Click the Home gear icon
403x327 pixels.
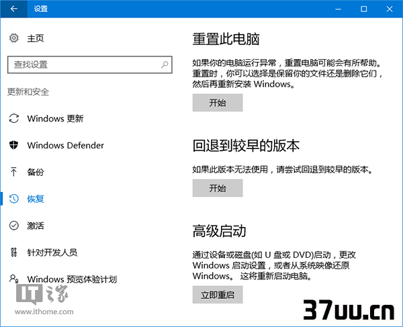click(14, 38)
